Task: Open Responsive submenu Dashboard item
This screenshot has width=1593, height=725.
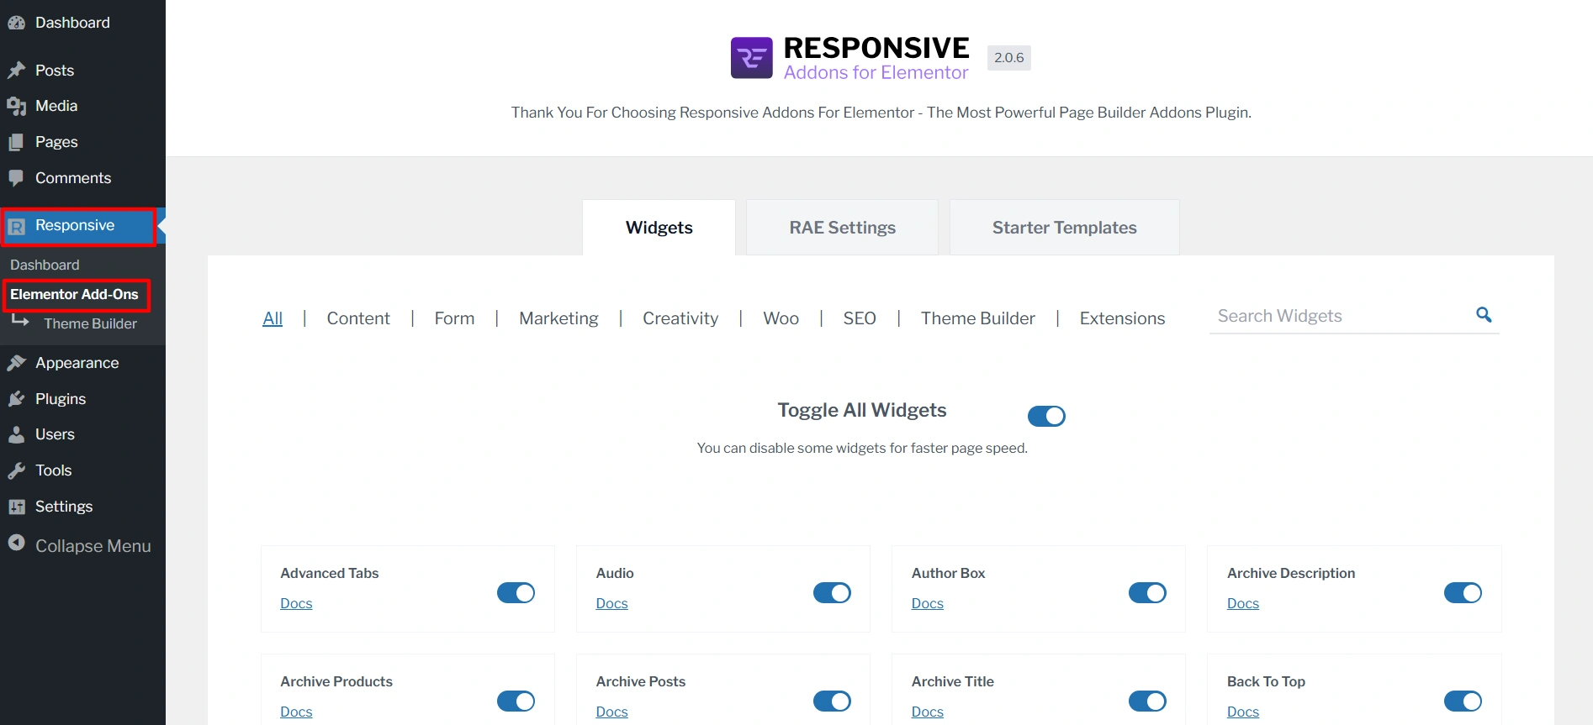Action: point(45,265)
